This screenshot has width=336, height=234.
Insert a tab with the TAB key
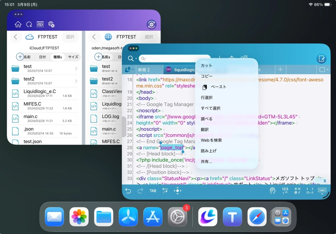[x=153, y=190]
